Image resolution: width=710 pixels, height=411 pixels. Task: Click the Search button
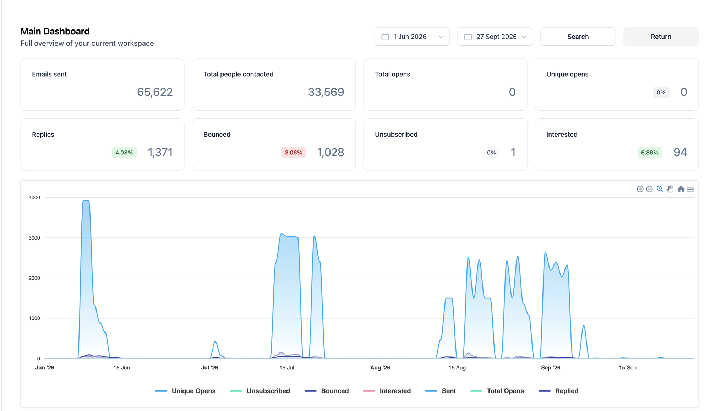click(578, 37)
